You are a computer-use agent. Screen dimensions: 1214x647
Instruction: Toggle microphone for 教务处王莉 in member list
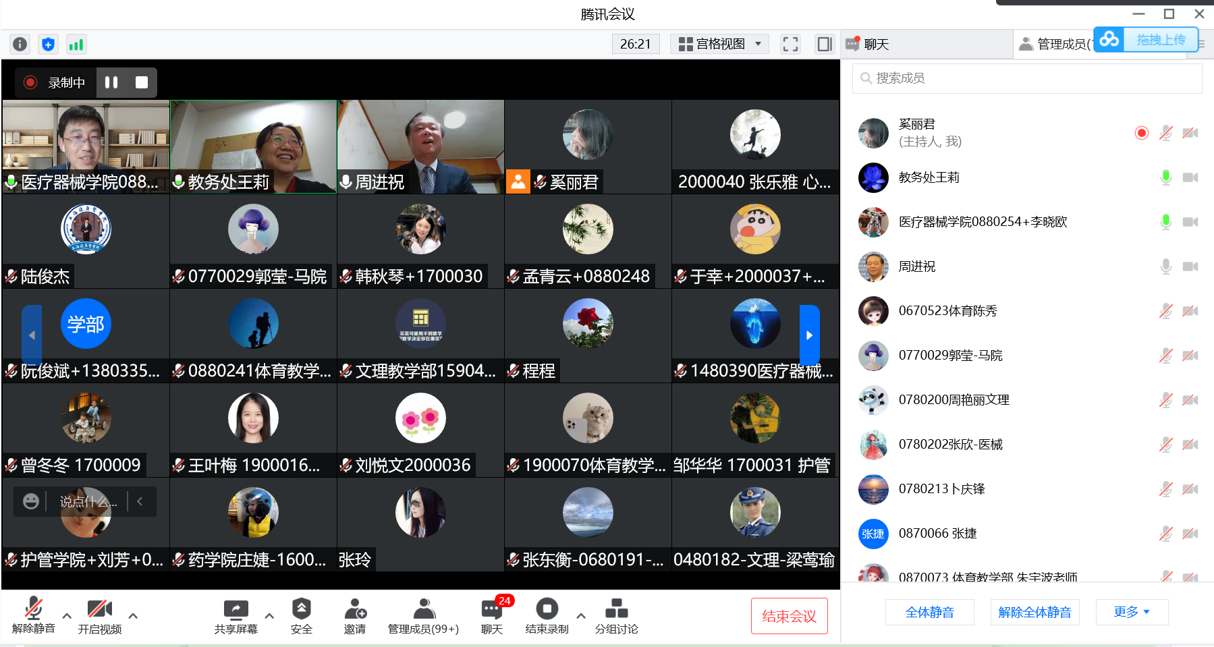[1165, 177]
